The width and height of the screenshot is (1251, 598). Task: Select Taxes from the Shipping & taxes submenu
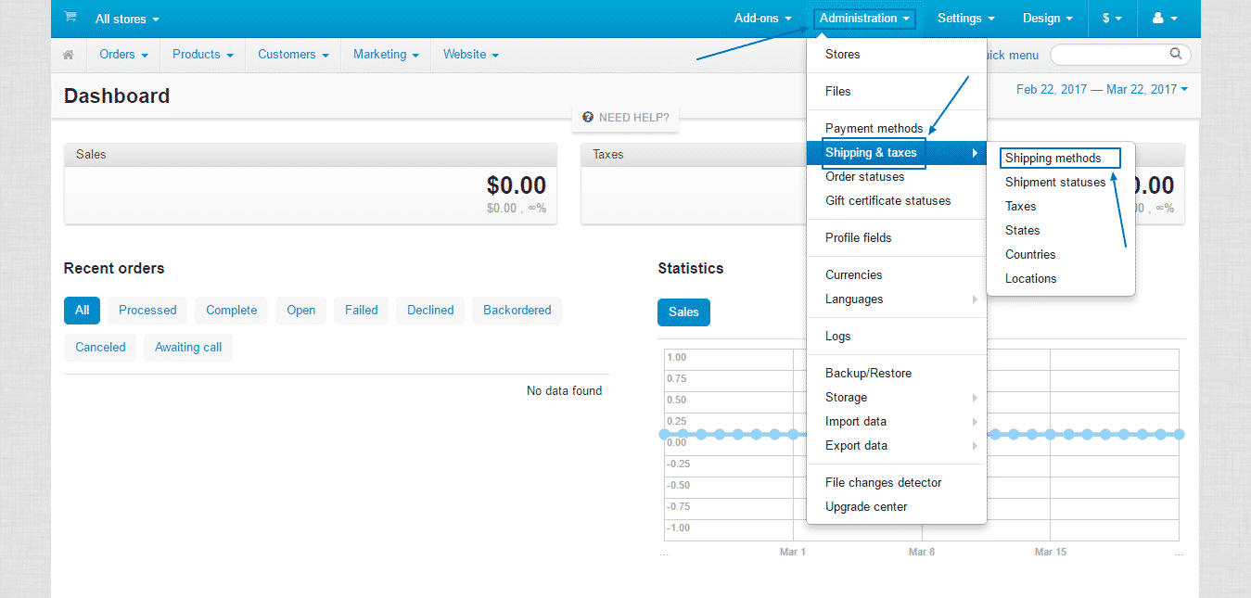coord(1020,206)
